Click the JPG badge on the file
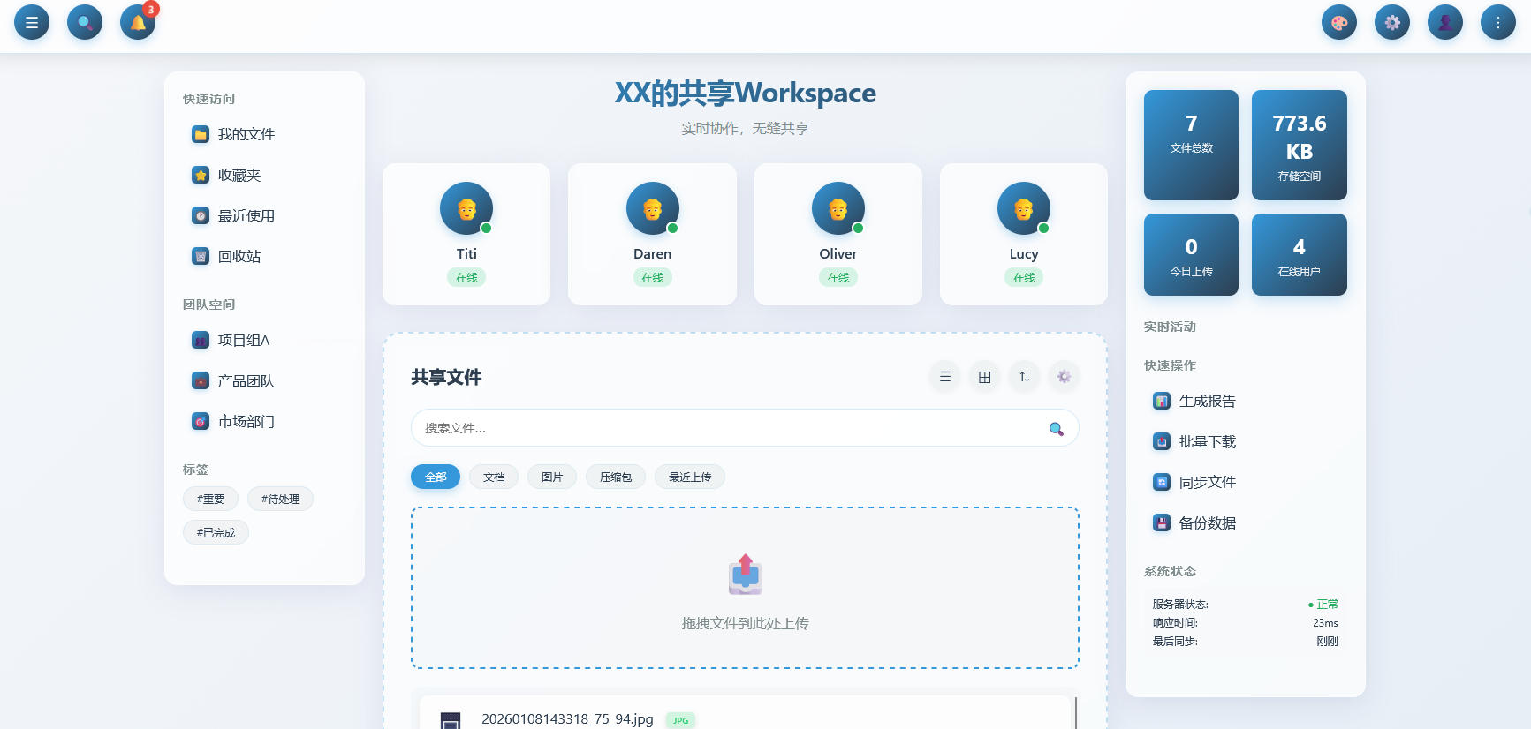This screenshot has width=1531, height=729. tap(680, 720)
